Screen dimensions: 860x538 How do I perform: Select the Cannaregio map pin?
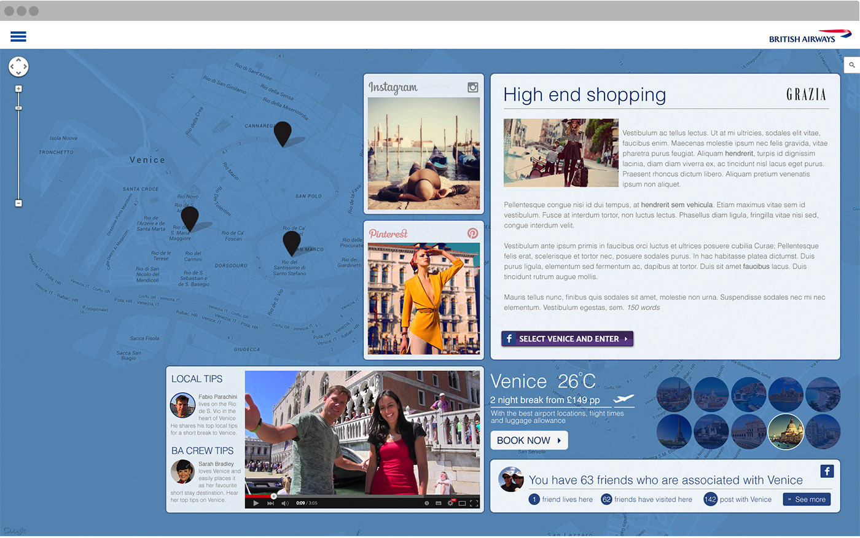283,134
